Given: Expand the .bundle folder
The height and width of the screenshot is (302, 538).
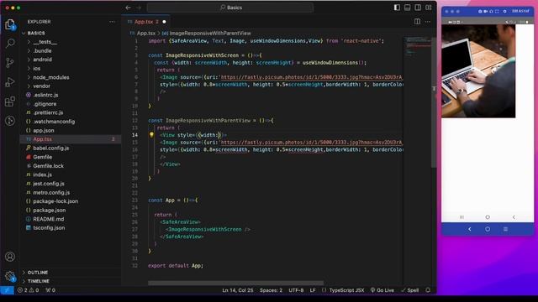Looking at the screenshot, I should [70, 50].
